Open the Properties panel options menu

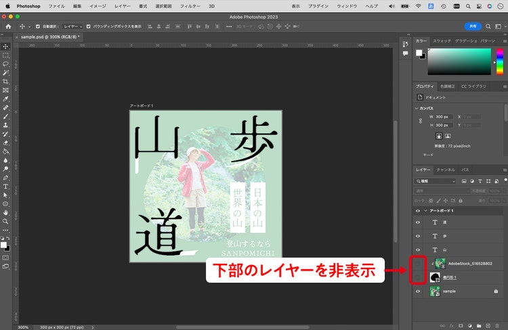505,87
